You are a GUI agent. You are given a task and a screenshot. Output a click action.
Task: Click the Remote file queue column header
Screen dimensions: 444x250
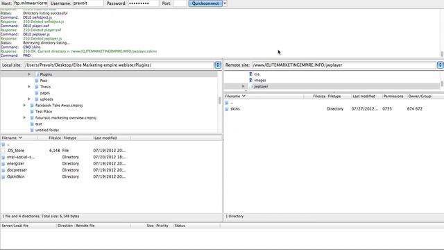point(102,226)
